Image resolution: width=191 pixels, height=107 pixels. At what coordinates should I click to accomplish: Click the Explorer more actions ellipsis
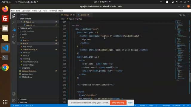pos(56,15)
